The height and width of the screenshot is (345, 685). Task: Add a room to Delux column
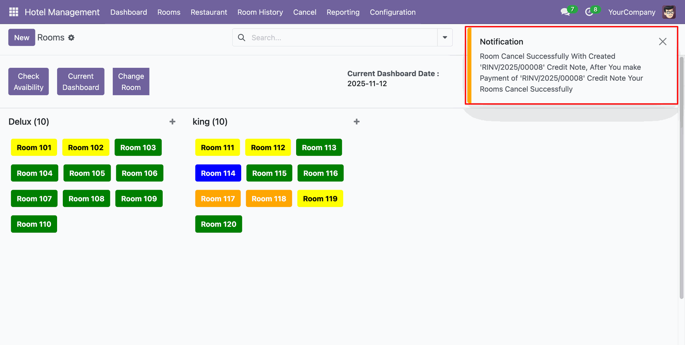(172, 122)
